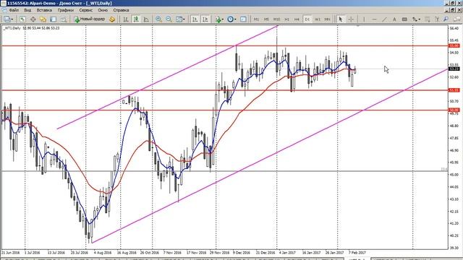Click the red 50.00 price level label
The height and width of the screenshot is (260, 463).
(454, 110)
